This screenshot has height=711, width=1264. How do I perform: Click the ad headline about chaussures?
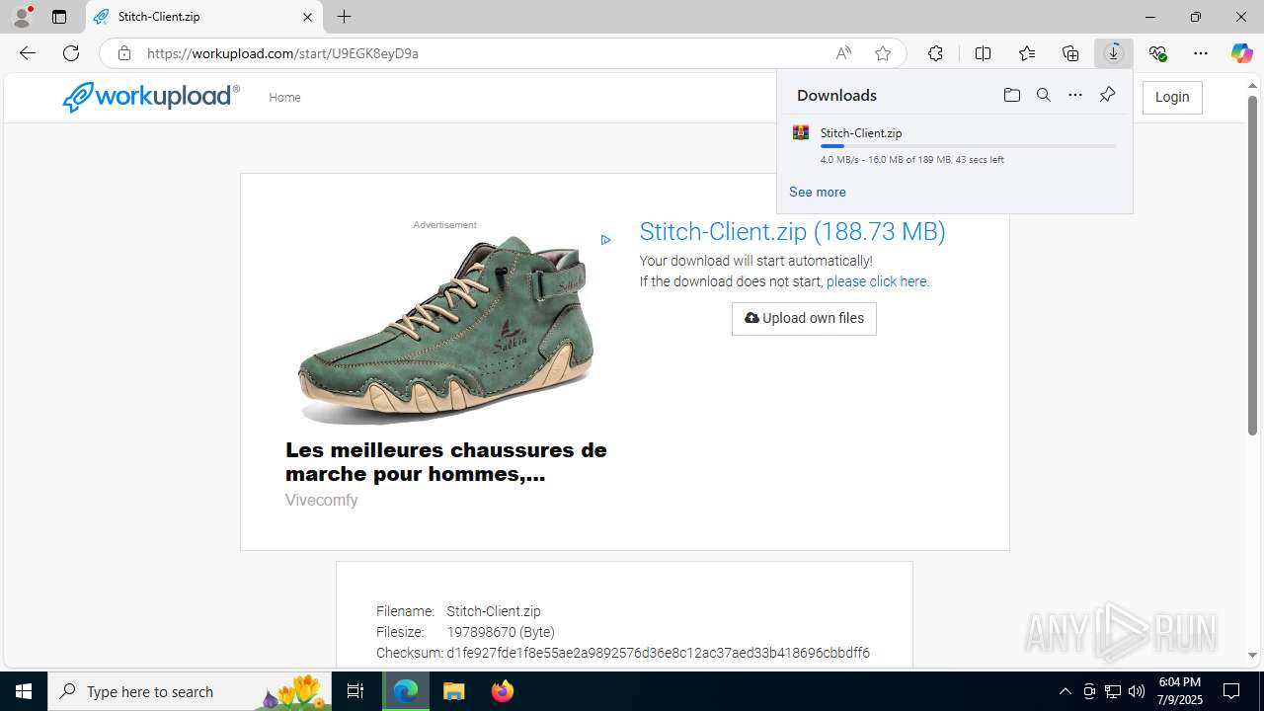point(446,461)
